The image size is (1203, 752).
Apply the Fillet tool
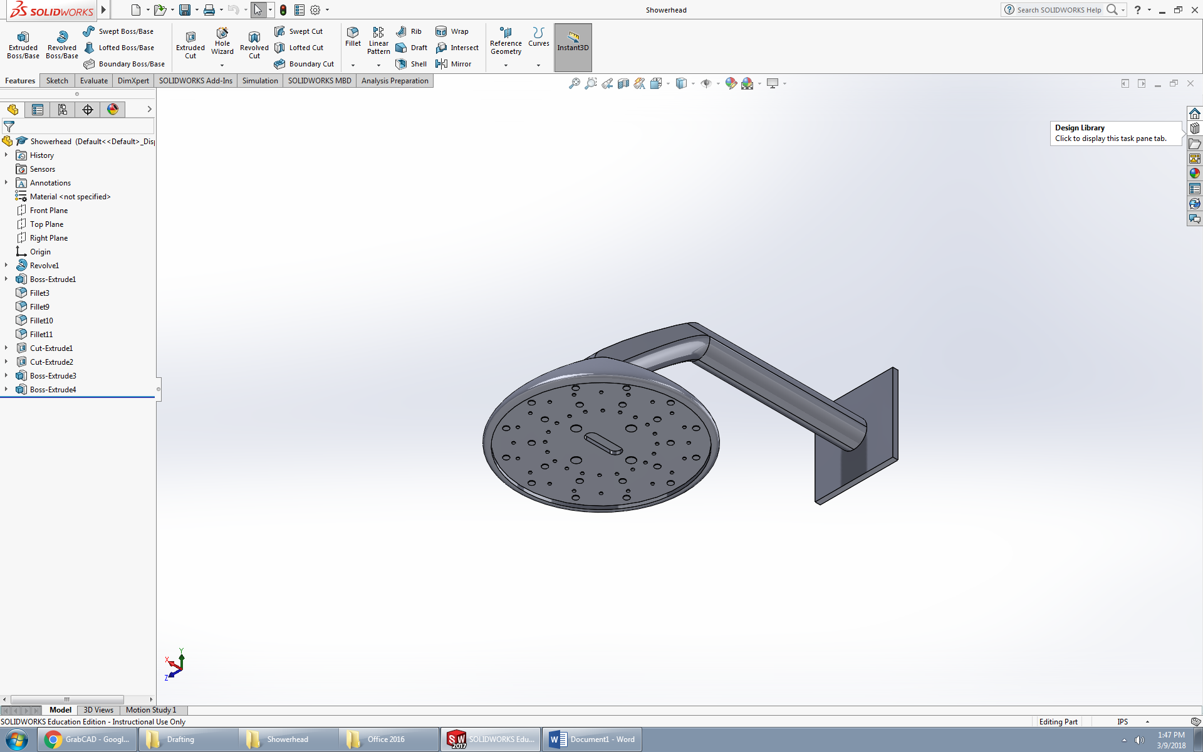(353, 37)
